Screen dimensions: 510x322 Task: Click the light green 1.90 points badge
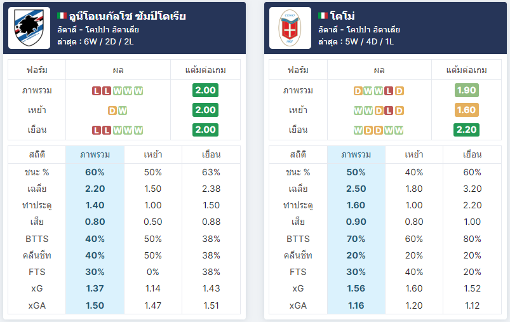point(466,90)
